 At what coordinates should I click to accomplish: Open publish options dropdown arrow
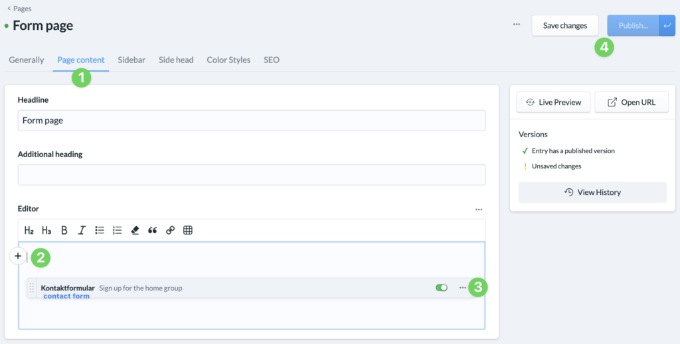667,26
